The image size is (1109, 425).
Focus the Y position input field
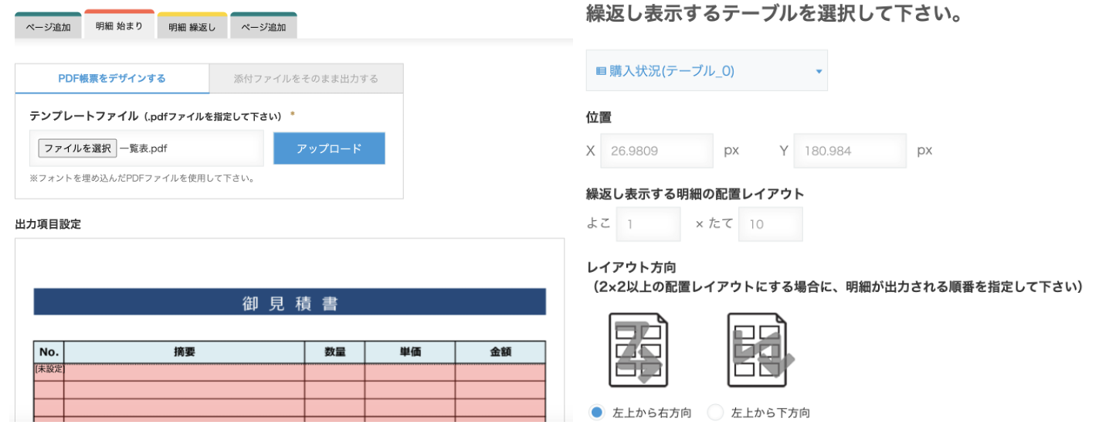point(850,151)
